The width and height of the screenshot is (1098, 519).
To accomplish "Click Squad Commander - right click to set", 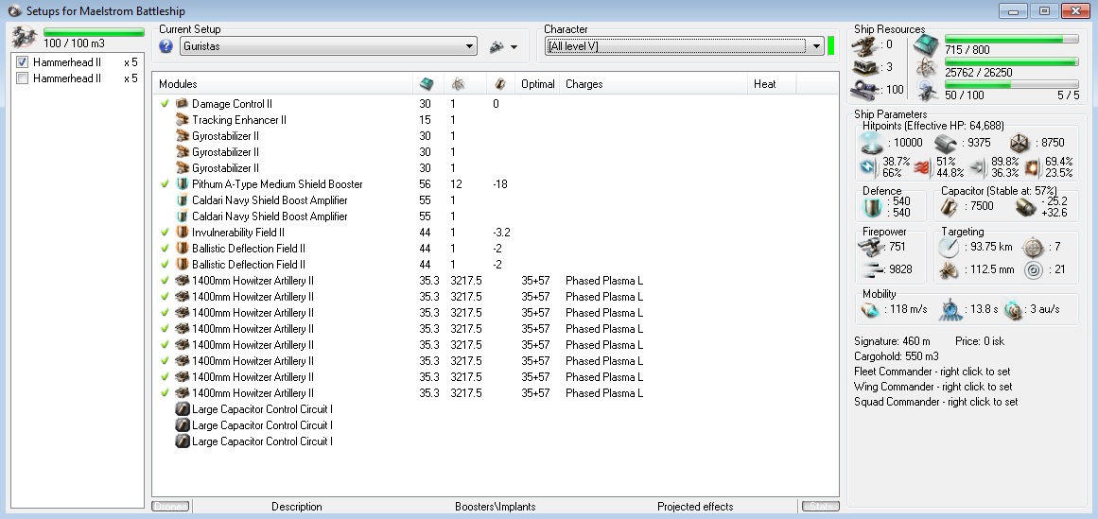I will point(935,402).
